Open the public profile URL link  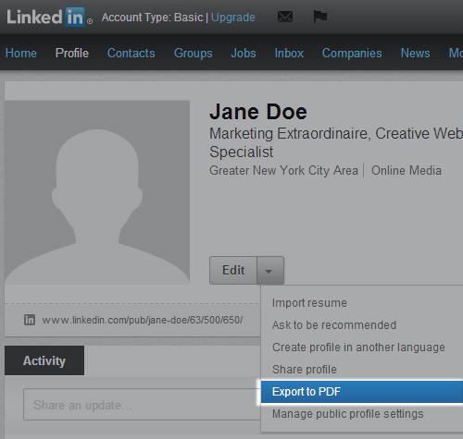[x=143, y=320]
